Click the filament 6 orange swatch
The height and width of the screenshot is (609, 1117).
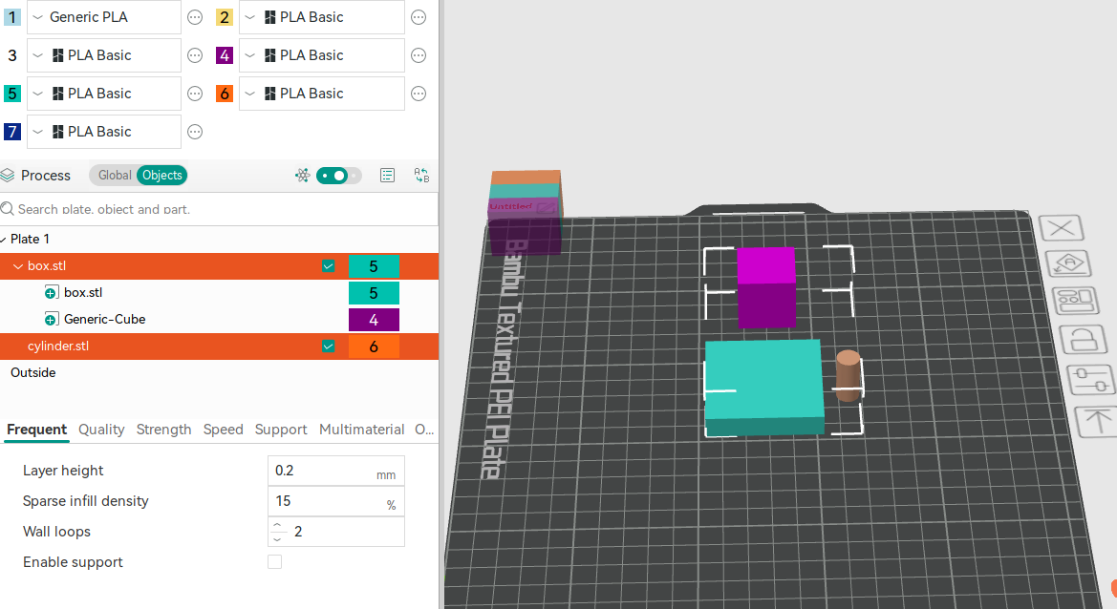pyautogui.click(x=225, y=94)
